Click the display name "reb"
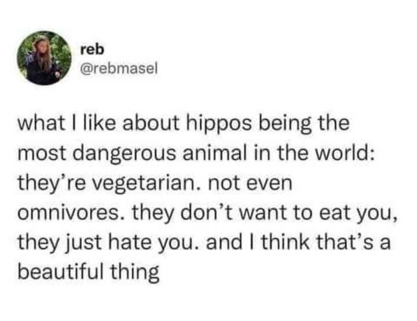 (x=92, y=49)
